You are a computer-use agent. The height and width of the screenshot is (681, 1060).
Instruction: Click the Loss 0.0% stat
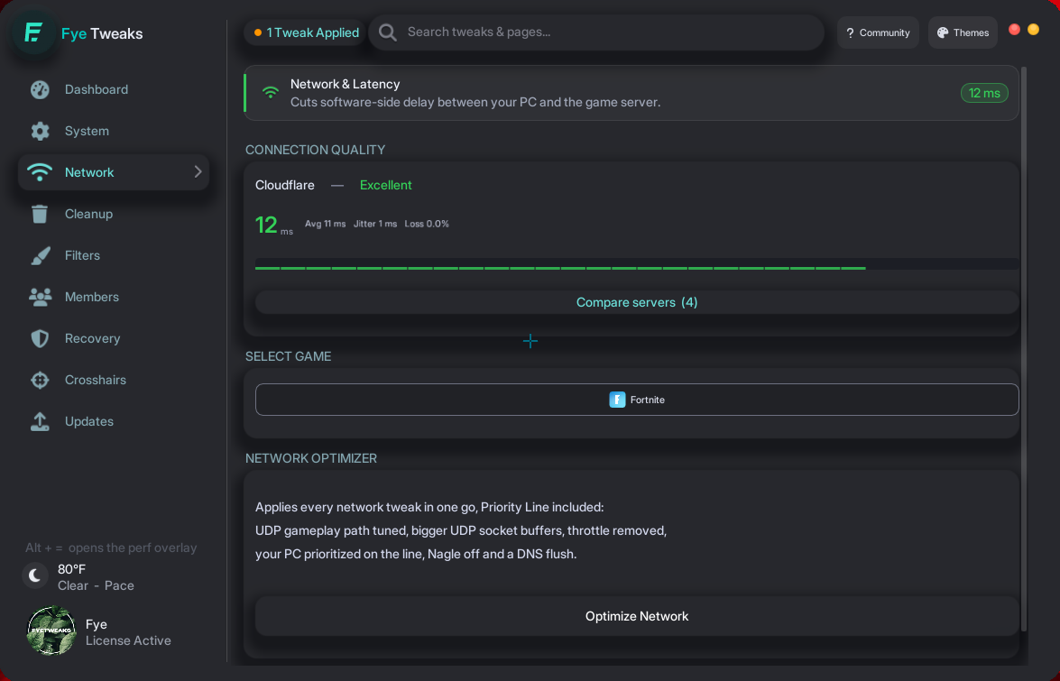coord(427,224)
